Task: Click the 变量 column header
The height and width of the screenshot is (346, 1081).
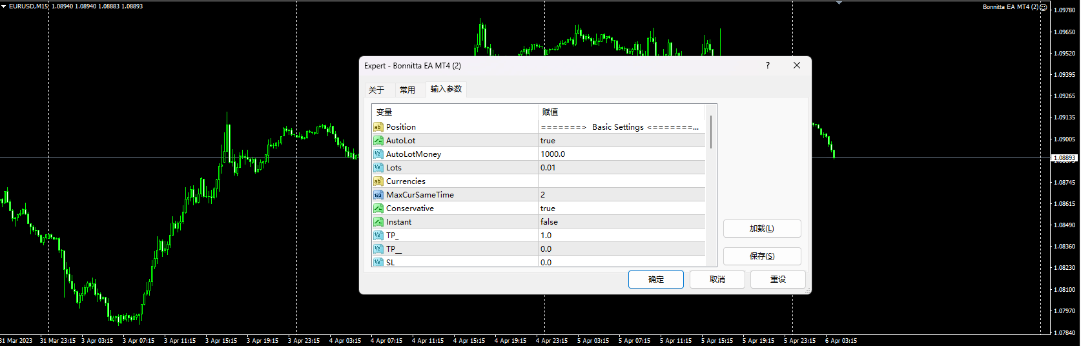Action: coord(455,112)
